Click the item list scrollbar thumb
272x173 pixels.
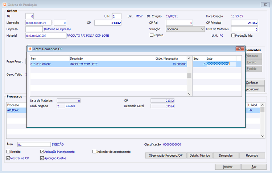click(x=189, y=76)
